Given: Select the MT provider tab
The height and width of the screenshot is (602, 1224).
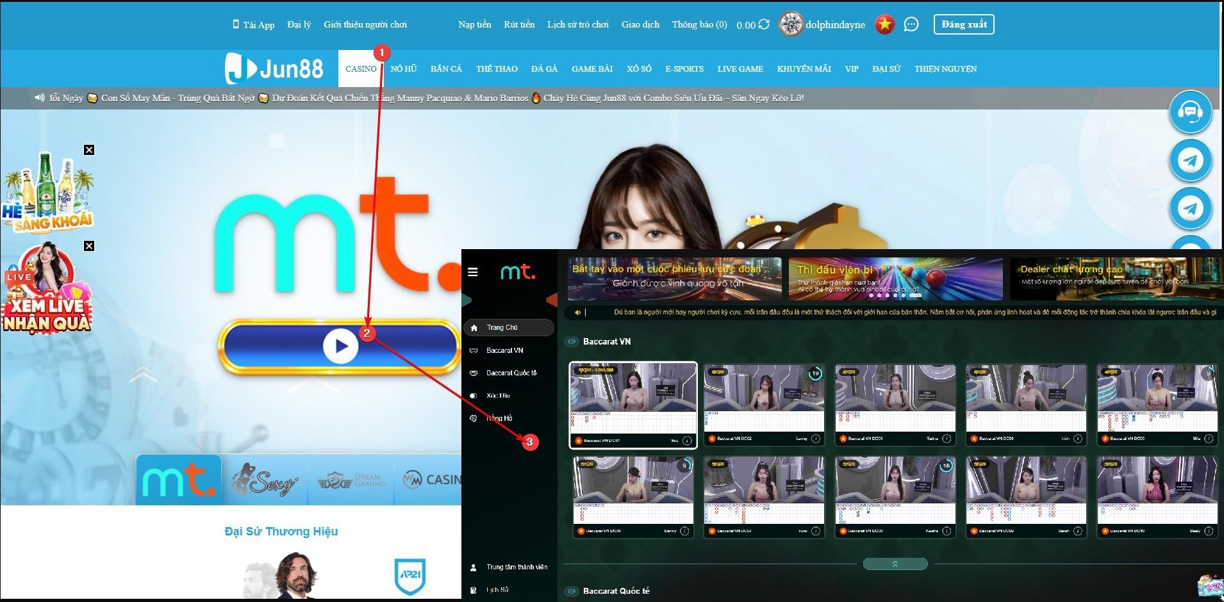Looking at the screenshot, I should 179,480.
